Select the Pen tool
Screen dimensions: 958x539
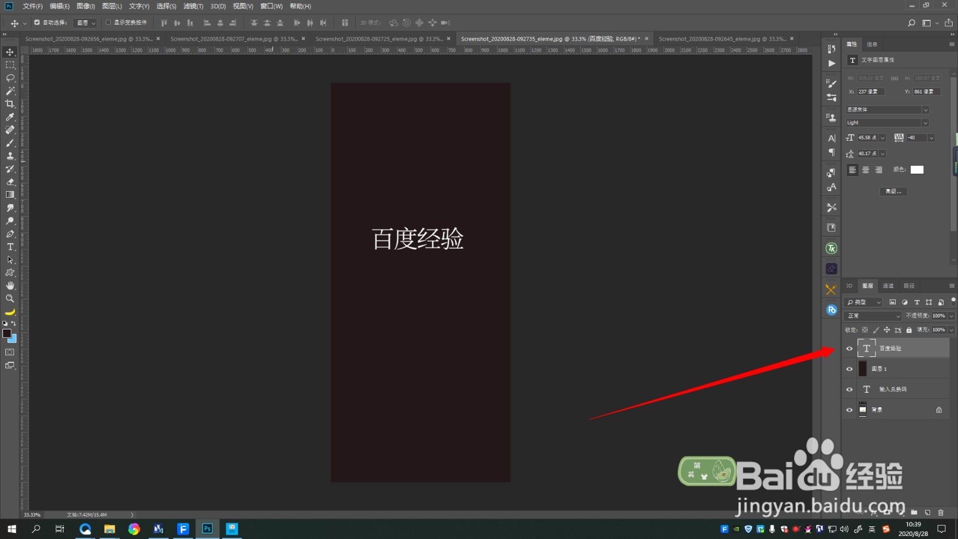10,234
